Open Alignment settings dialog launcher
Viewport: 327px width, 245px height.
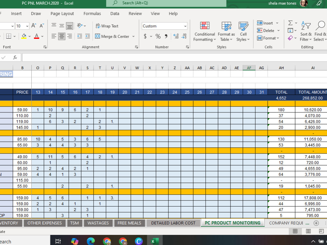[x=136, y=47]
